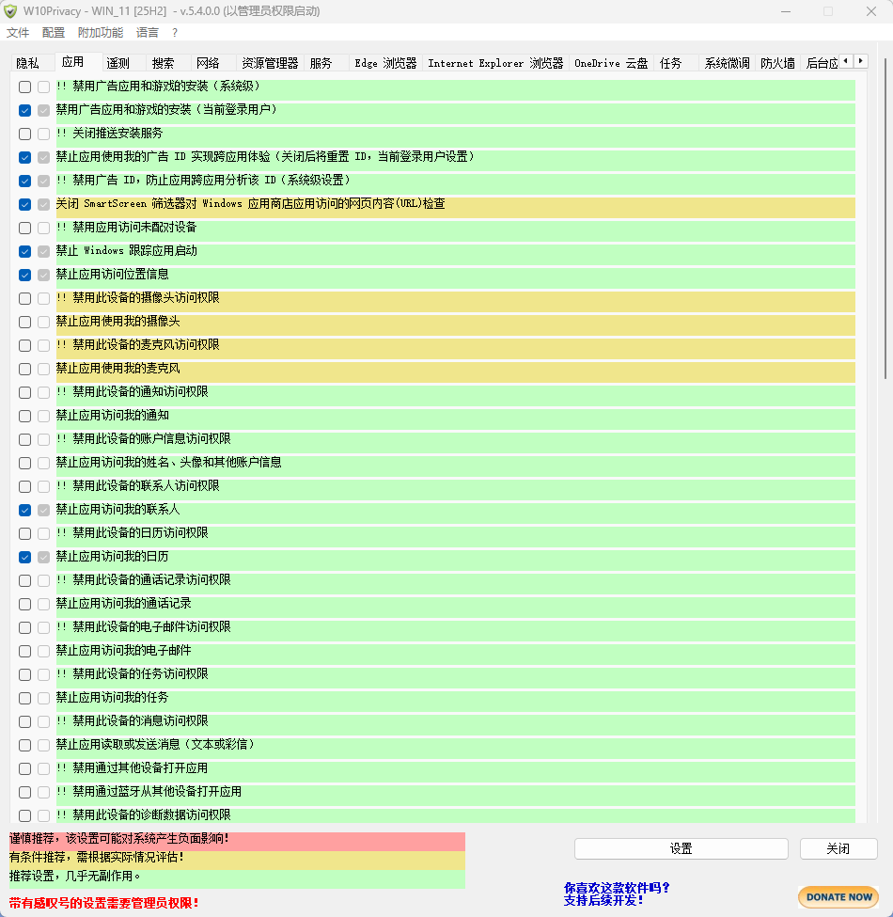Check 禁止应用使用我的摄像头
Viewport: 893px width, 917px height.
pyautogui.click(x=24, y=323)
